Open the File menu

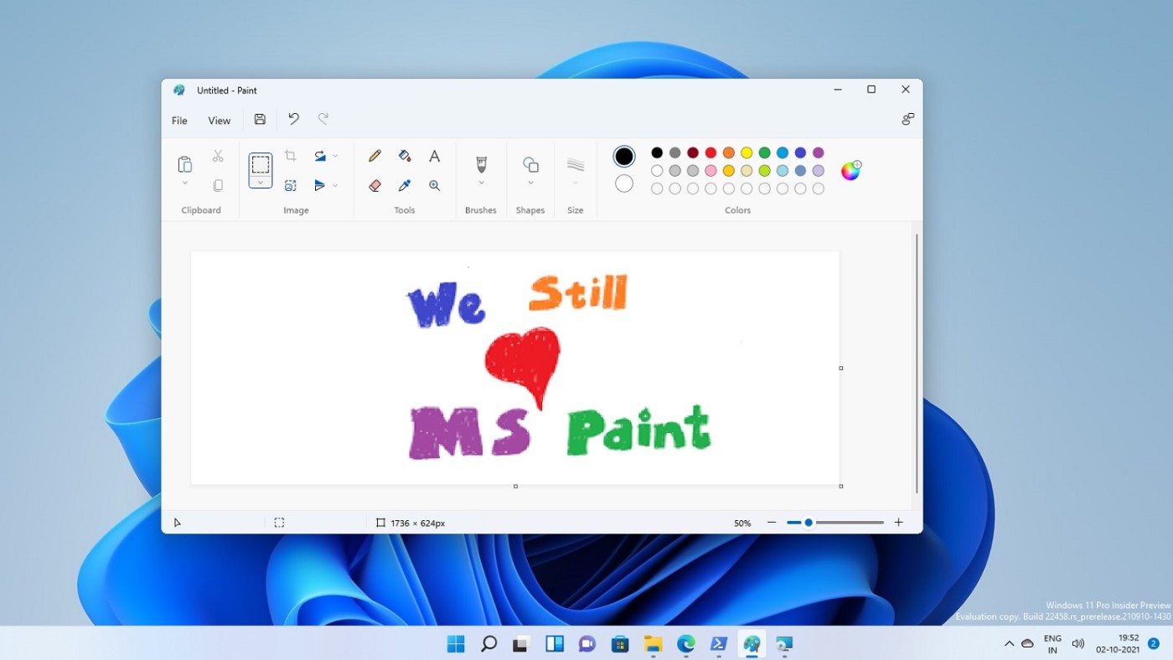[x=178, y=120]
